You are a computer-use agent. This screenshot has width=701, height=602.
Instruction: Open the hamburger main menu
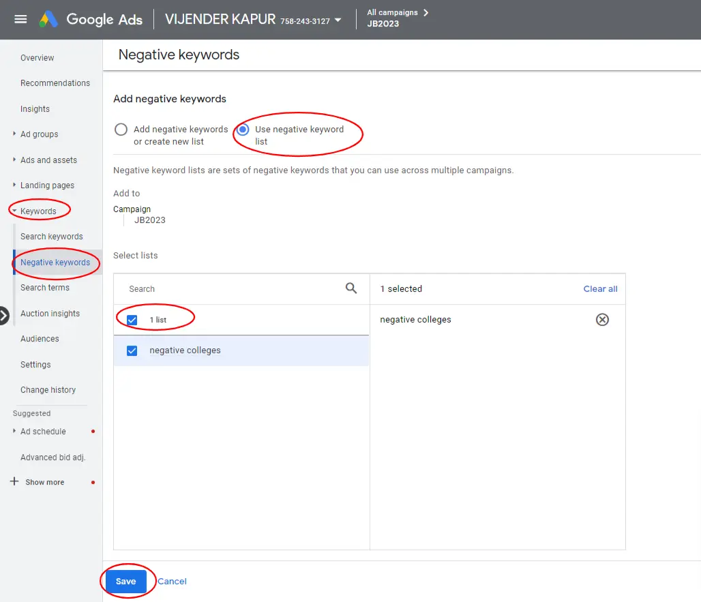(20, 19)
